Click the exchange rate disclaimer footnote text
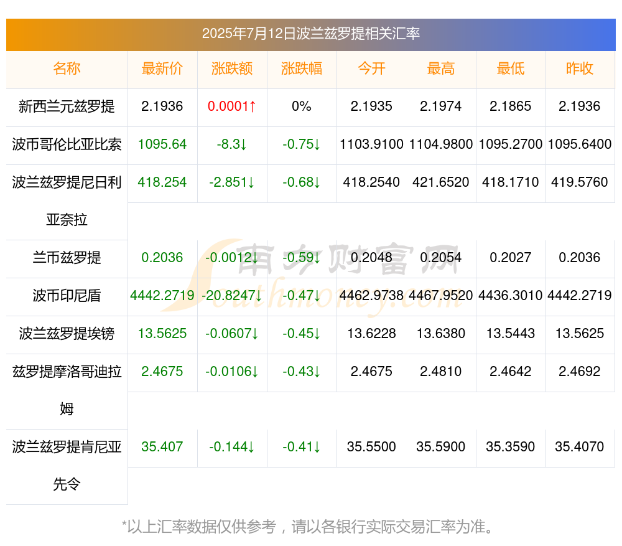 [x=308, y=527]
